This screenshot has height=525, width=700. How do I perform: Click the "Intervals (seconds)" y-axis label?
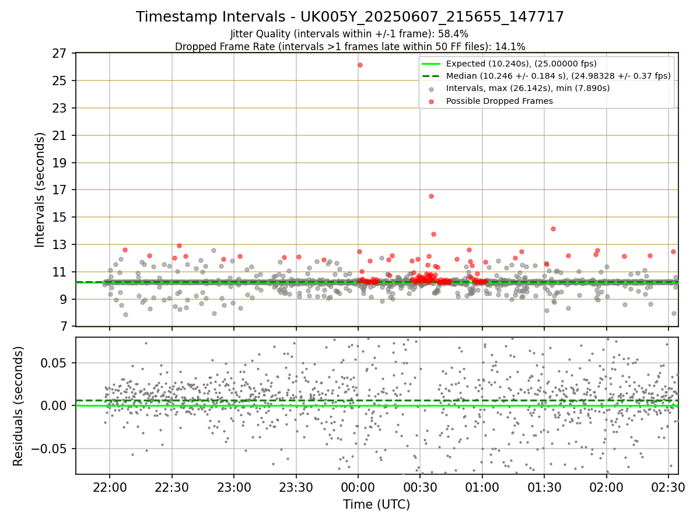40,190
